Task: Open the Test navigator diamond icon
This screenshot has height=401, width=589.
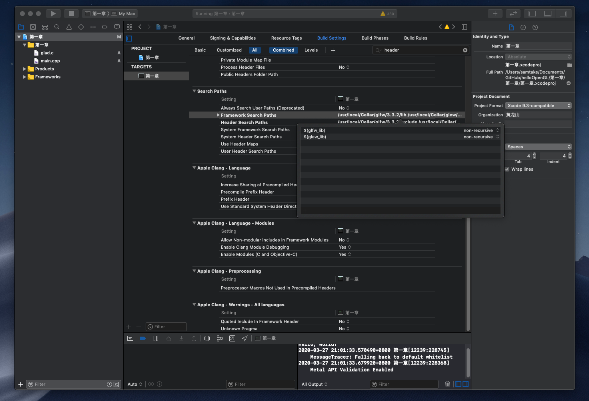Action: 81,27
